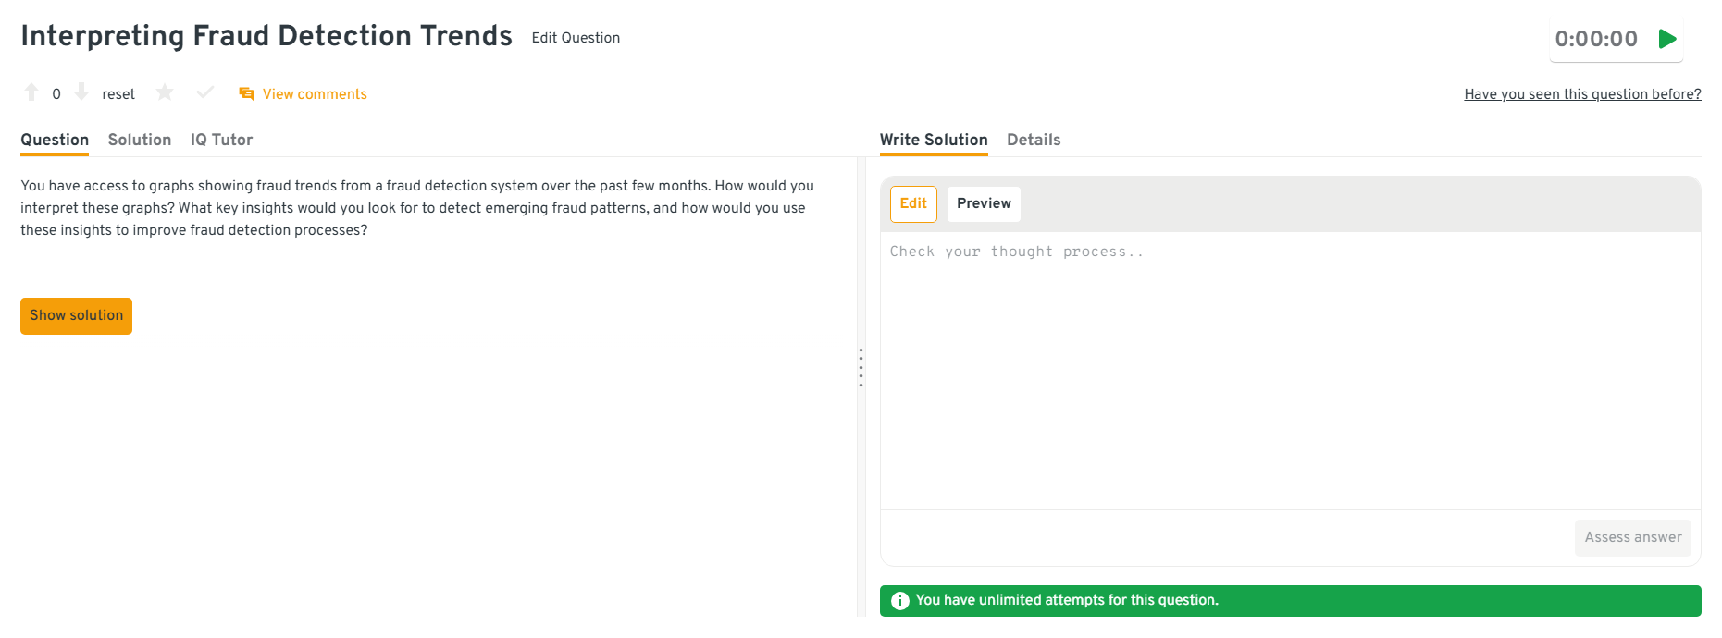Open 'Have you seen this question before?' link
The width and height of the screenshot is (1722, 638).
tap(1582, 94)
